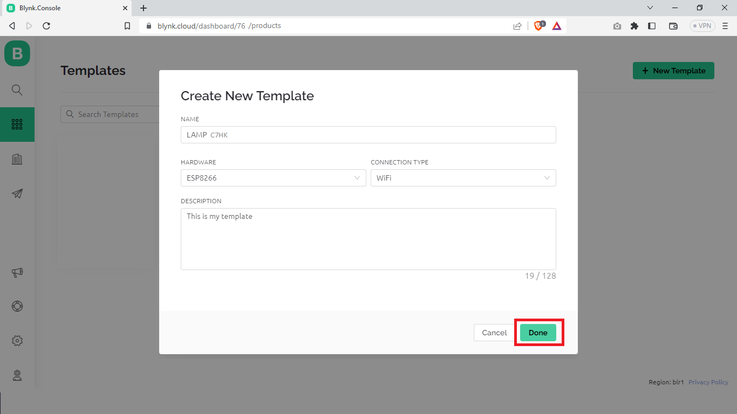Click the Brave Rewards triangle icon
Image resolution: width=737 pixels, height=414 pixels.
(x=557, y=26)
